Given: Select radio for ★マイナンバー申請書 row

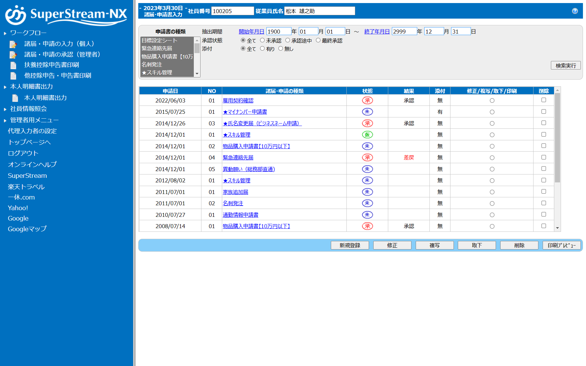Looking at the screenshot, I should coord(492,112).
